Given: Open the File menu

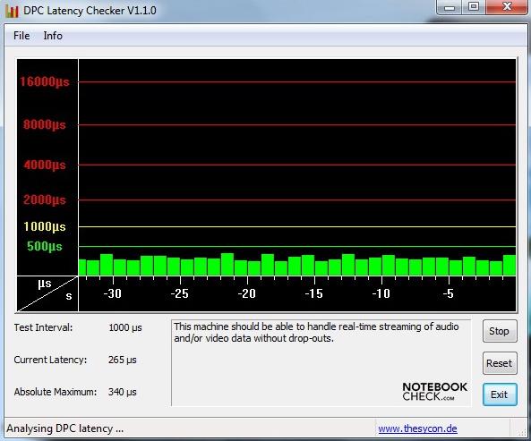Looking at the screenshot, I should 21,36.
